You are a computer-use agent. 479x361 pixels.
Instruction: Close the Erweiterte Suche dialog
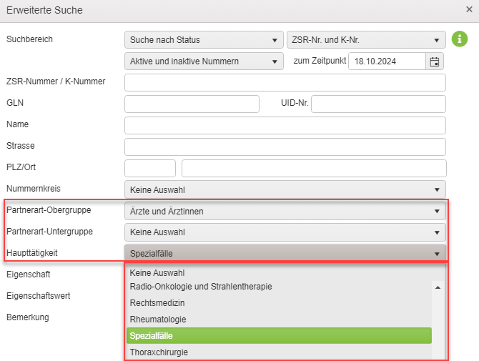click(x=469, y=9)
